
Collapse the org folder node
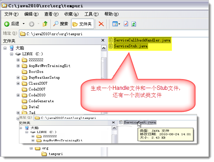click(x=31, y=148)
